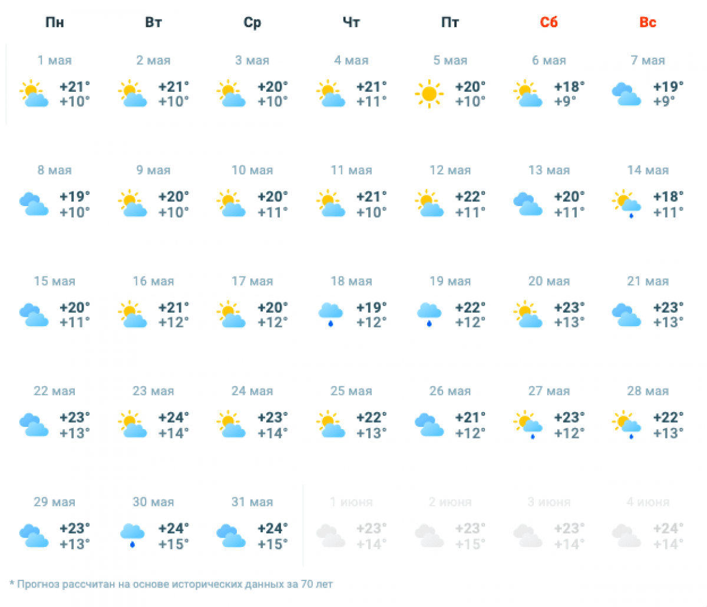Click the partly cloudy icon for 1 мая
The height and width of the screenshot is (607, 707).
(34, 94)
